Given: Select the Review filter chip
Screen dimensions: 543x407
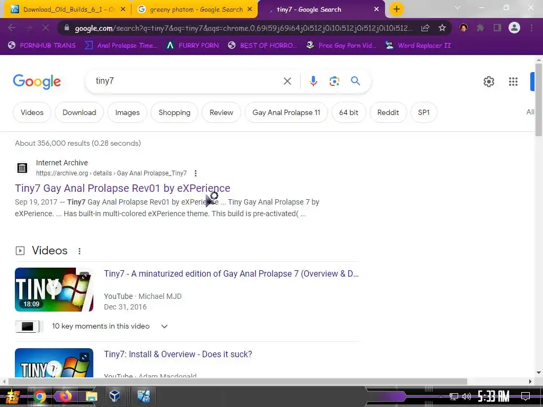Looking at the screenshot, I should pyautogui.click(x=221, y=112).
